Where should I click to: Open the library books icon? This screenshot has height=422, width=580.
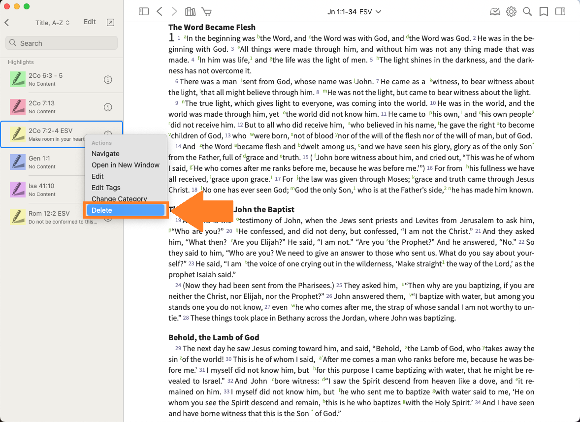click(x=190, y=12)
